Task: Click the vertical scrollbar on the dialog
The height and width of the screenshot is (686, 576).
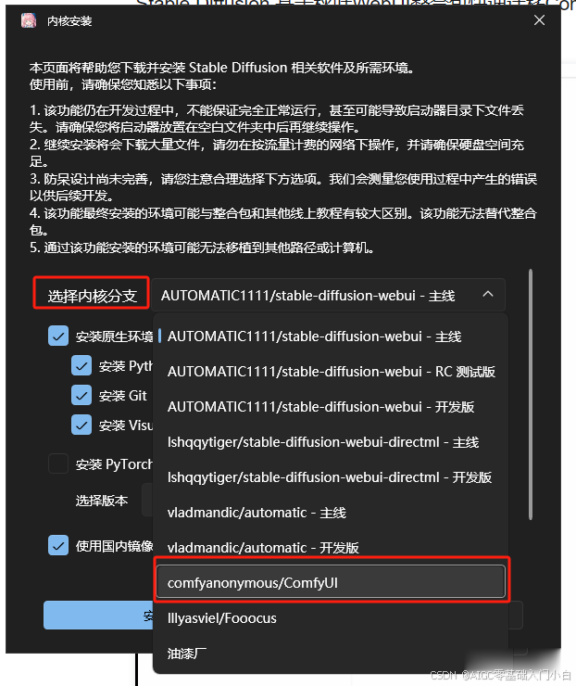Action: [531, 395]
